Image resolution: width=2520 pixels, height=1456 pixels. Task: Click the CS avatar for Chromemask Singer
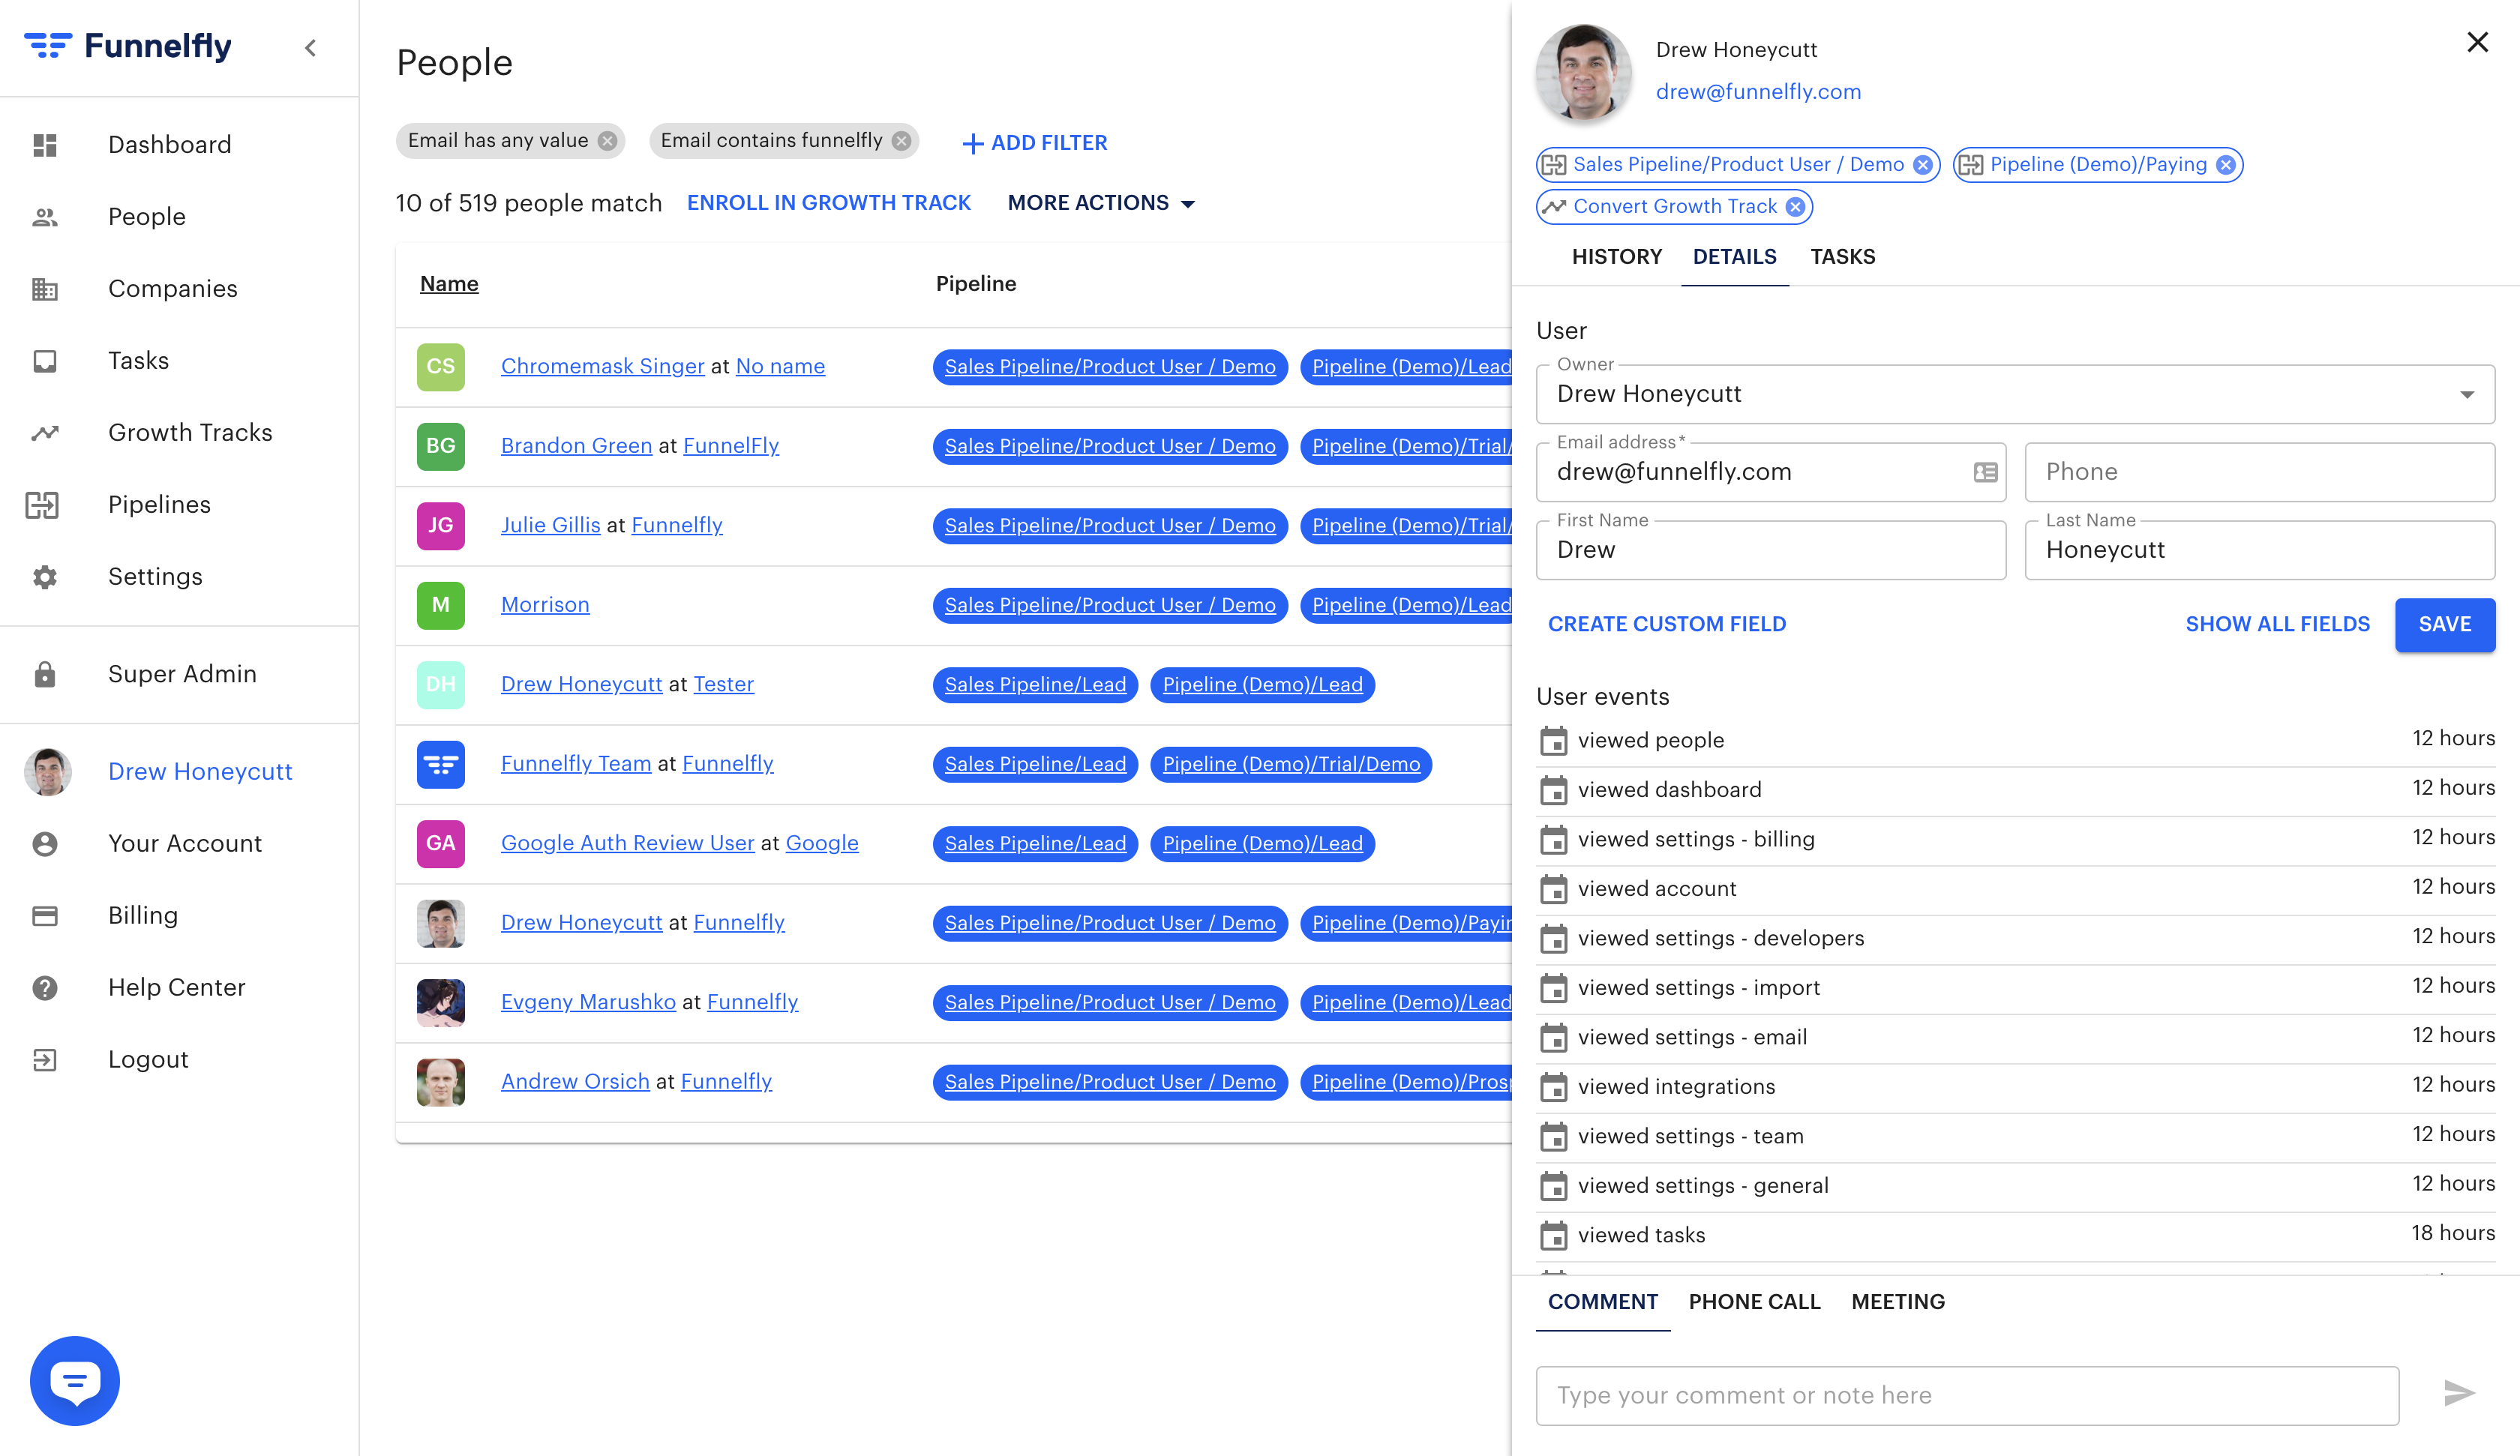[440, 366]
